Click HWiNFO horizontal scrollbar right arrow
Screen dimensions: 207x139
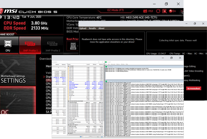click(x=102, y=135)
